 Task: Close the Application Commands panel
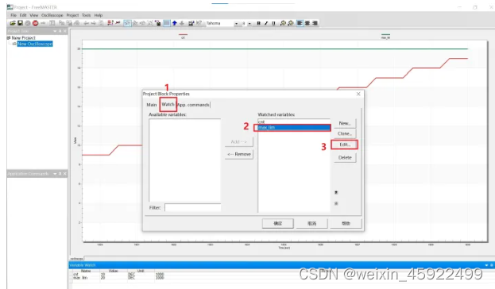[65, 174]
